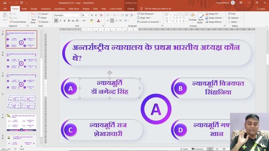The image size is (269, 151).
Task: Switch to the Animations tab
Action: (x=60, y=9)
